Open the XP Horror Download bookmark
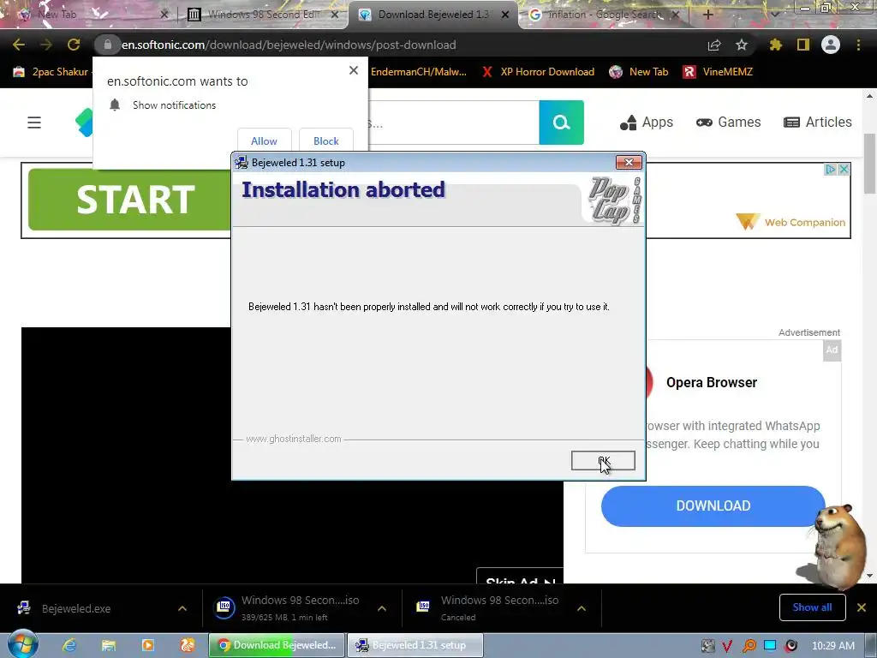877x658 pixels. point(538,72)
